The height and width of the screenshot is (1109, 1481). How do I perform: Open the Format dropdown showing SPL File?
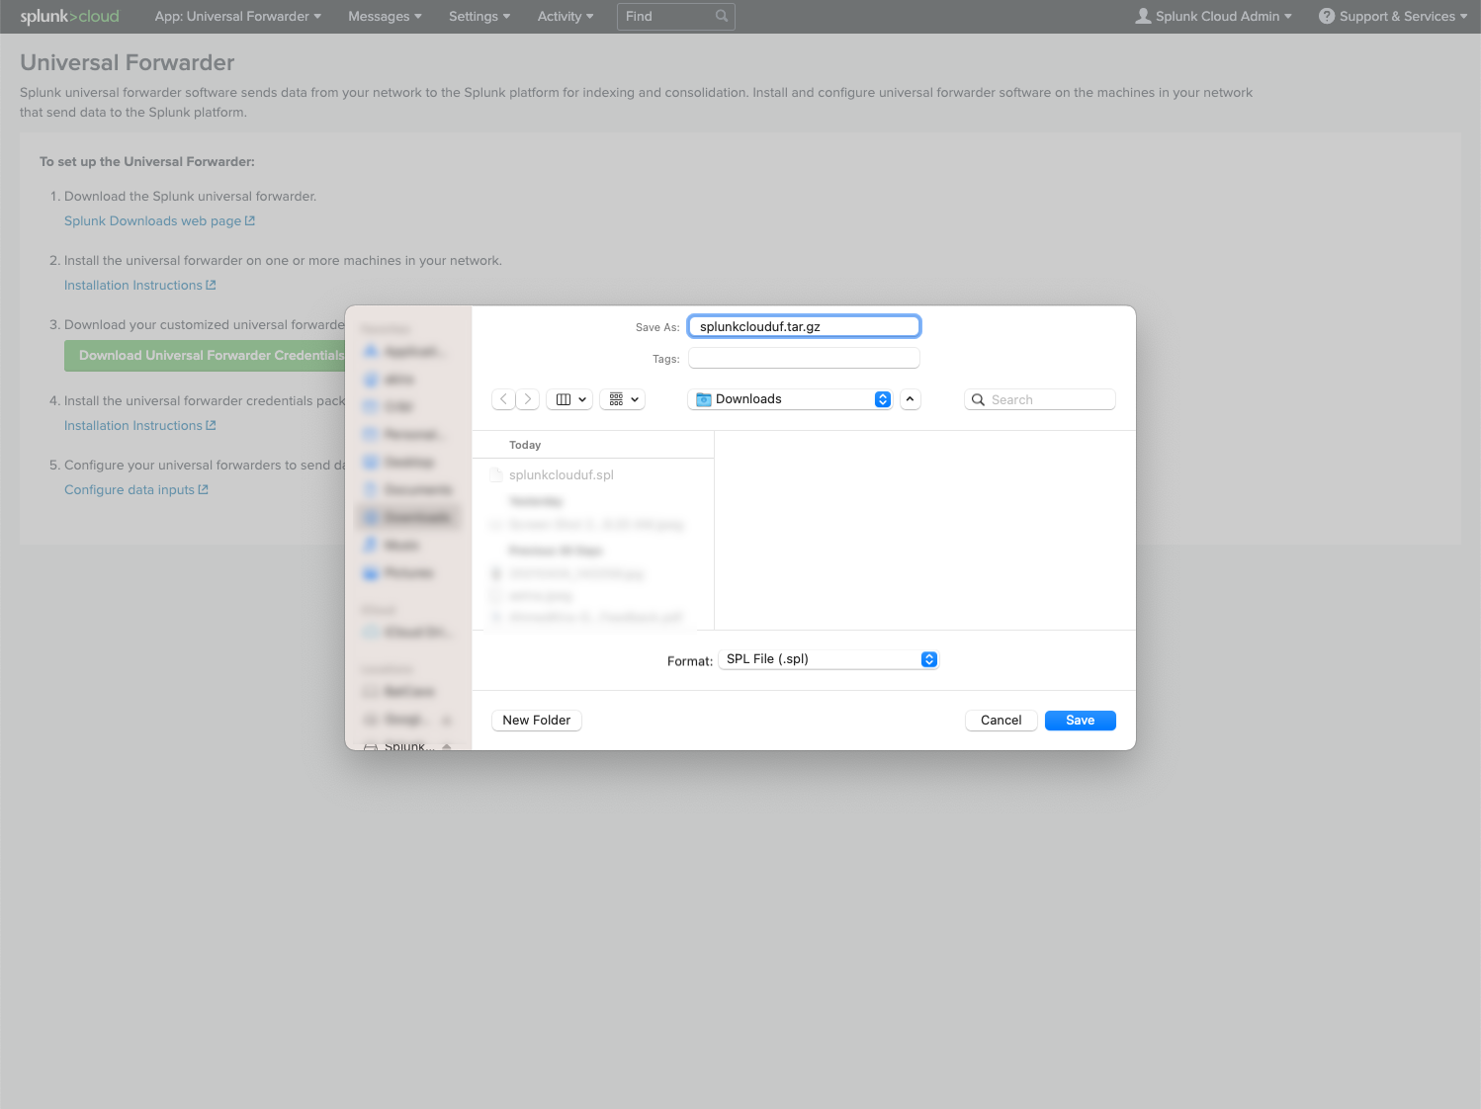pyautogui.click(x=828, y=658)
